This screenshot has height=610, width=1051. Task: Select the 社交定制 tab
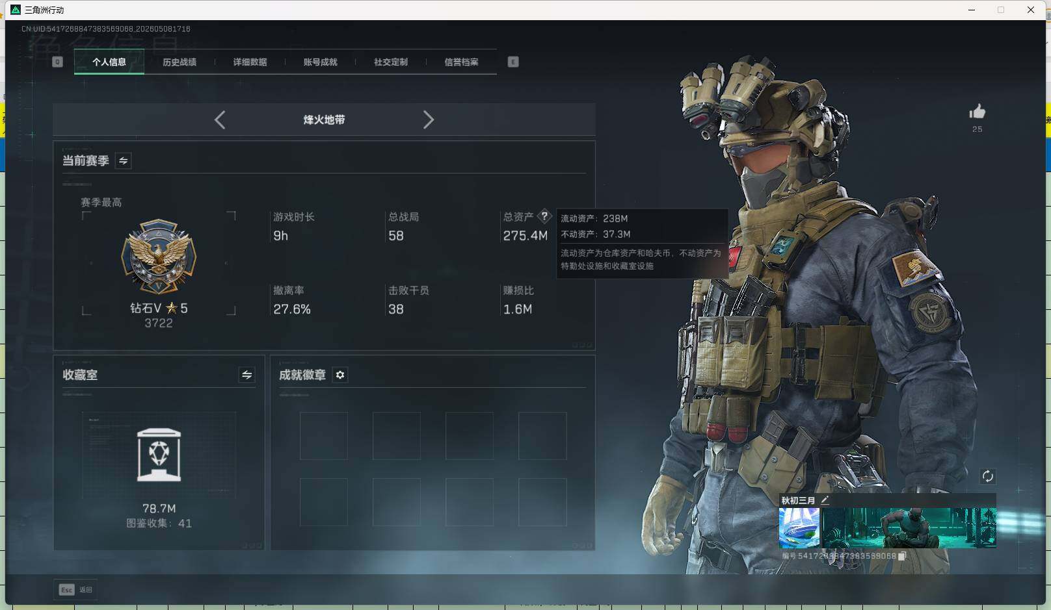(x=391, y=62)
